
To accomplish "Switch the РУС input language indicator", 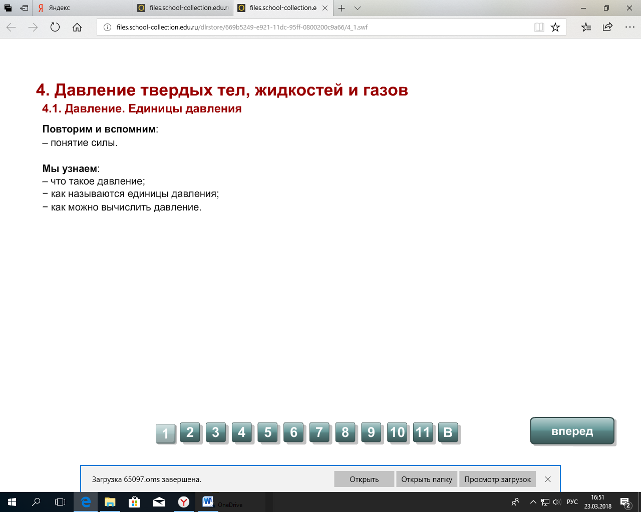I will [x=572, y=502].
